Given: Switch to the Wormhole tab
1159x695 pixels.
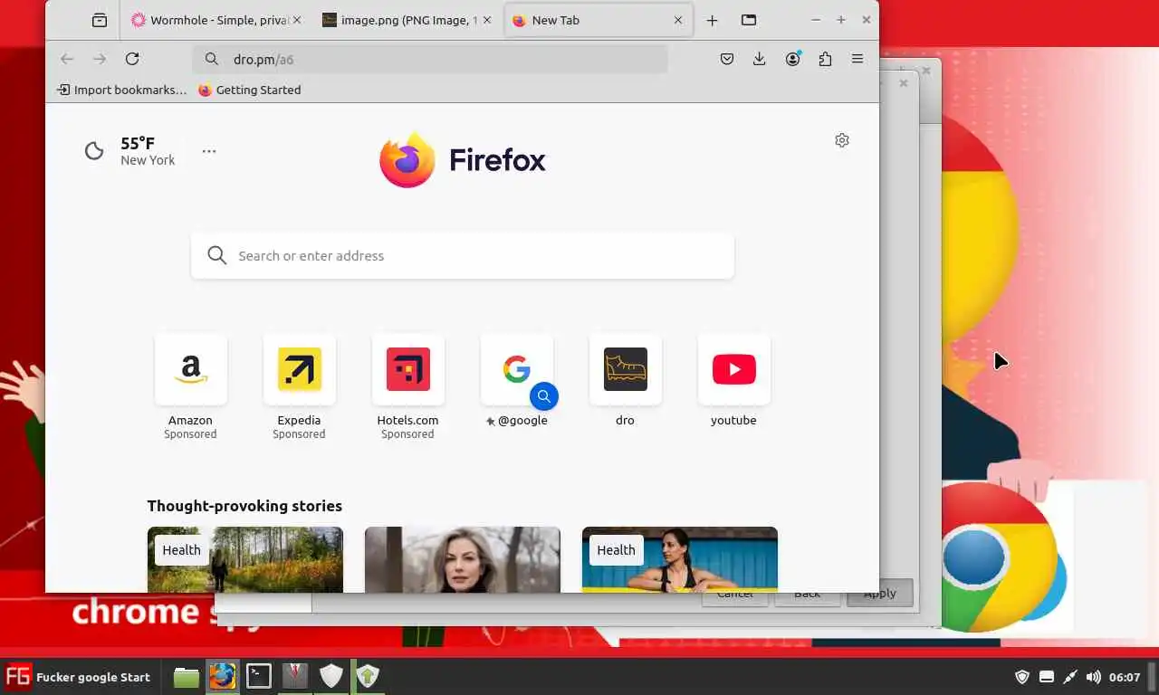Looking at the screenshot, I should pyautogui.click(x=217, y=20).
